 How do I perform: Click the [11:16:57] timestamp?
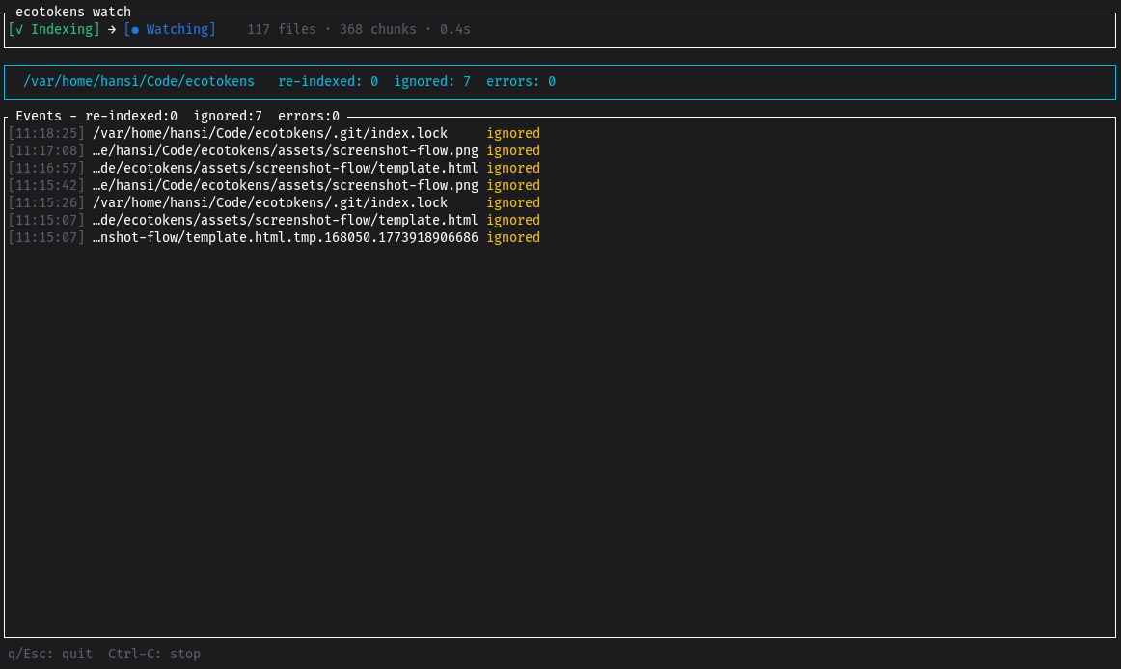[46, 168]
